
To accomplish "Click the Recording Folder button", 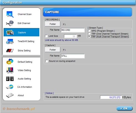I will click(52, 24).
